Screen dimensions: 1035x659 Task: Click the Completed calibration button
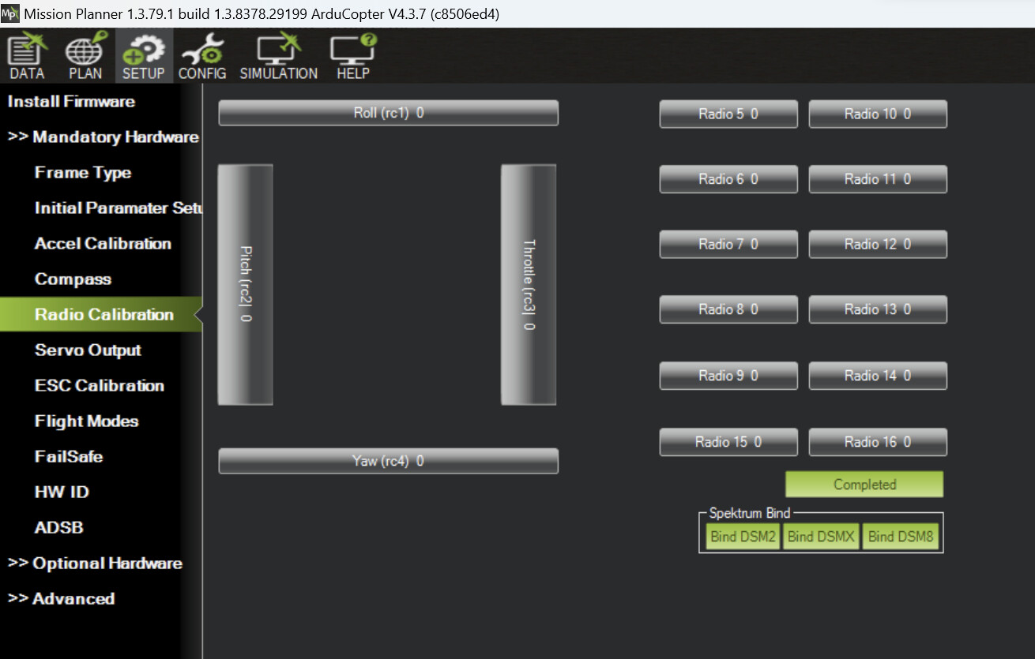tap(864, 485)
